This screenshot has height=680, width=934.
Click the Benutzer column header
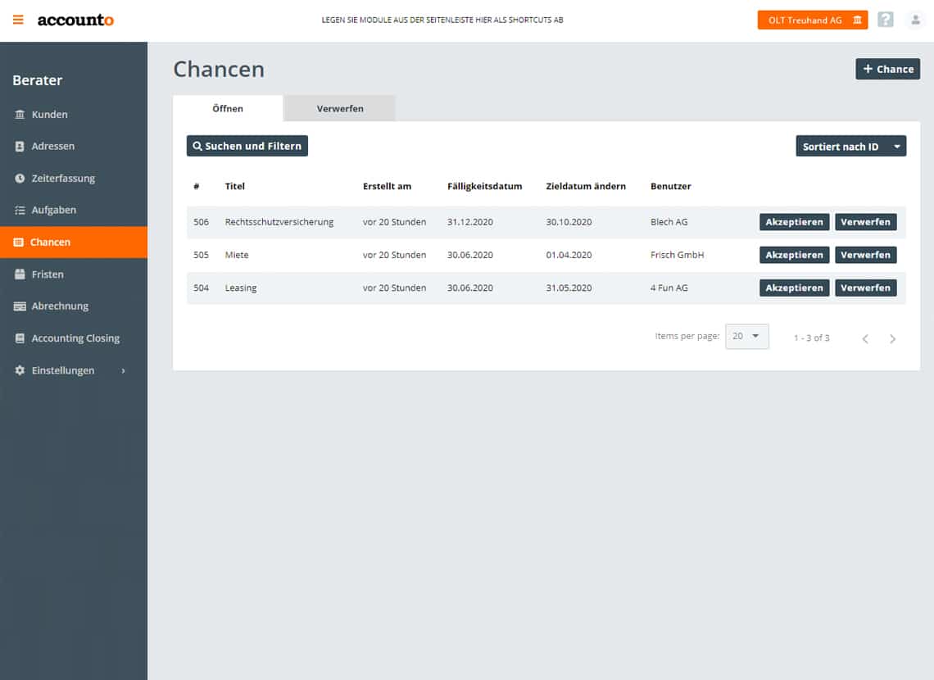pos(671,186)
